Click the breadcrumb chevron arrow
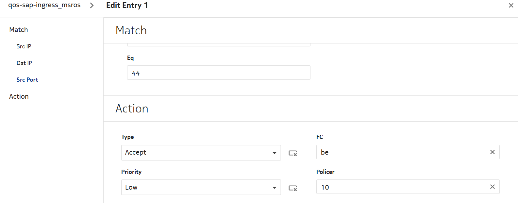Image resolution: width=518 pixels, height=203 pixels. click(92, 5)
